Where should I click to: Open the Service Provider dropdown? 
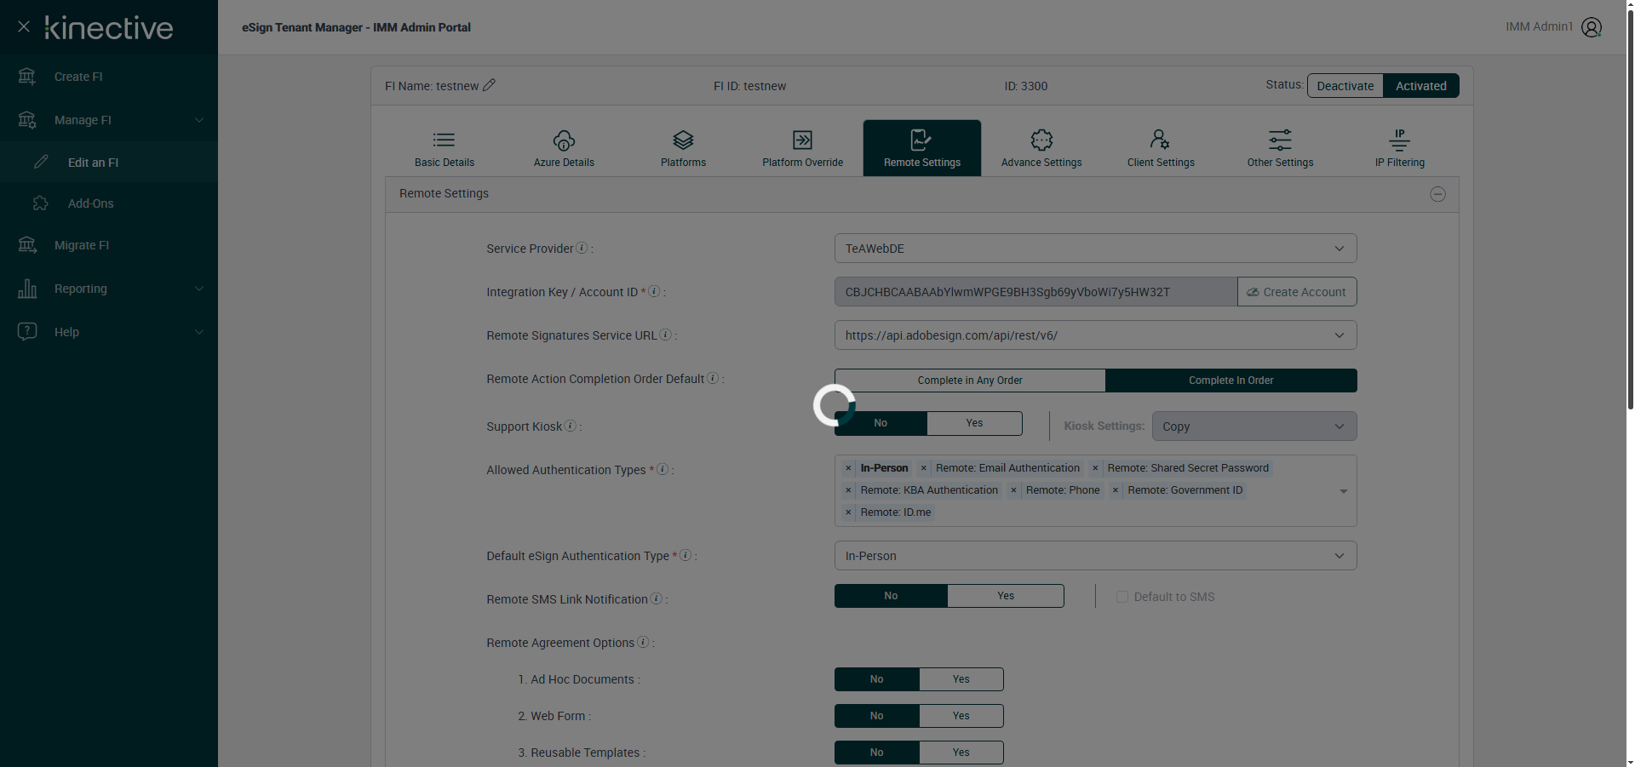tap(1095, 249)
